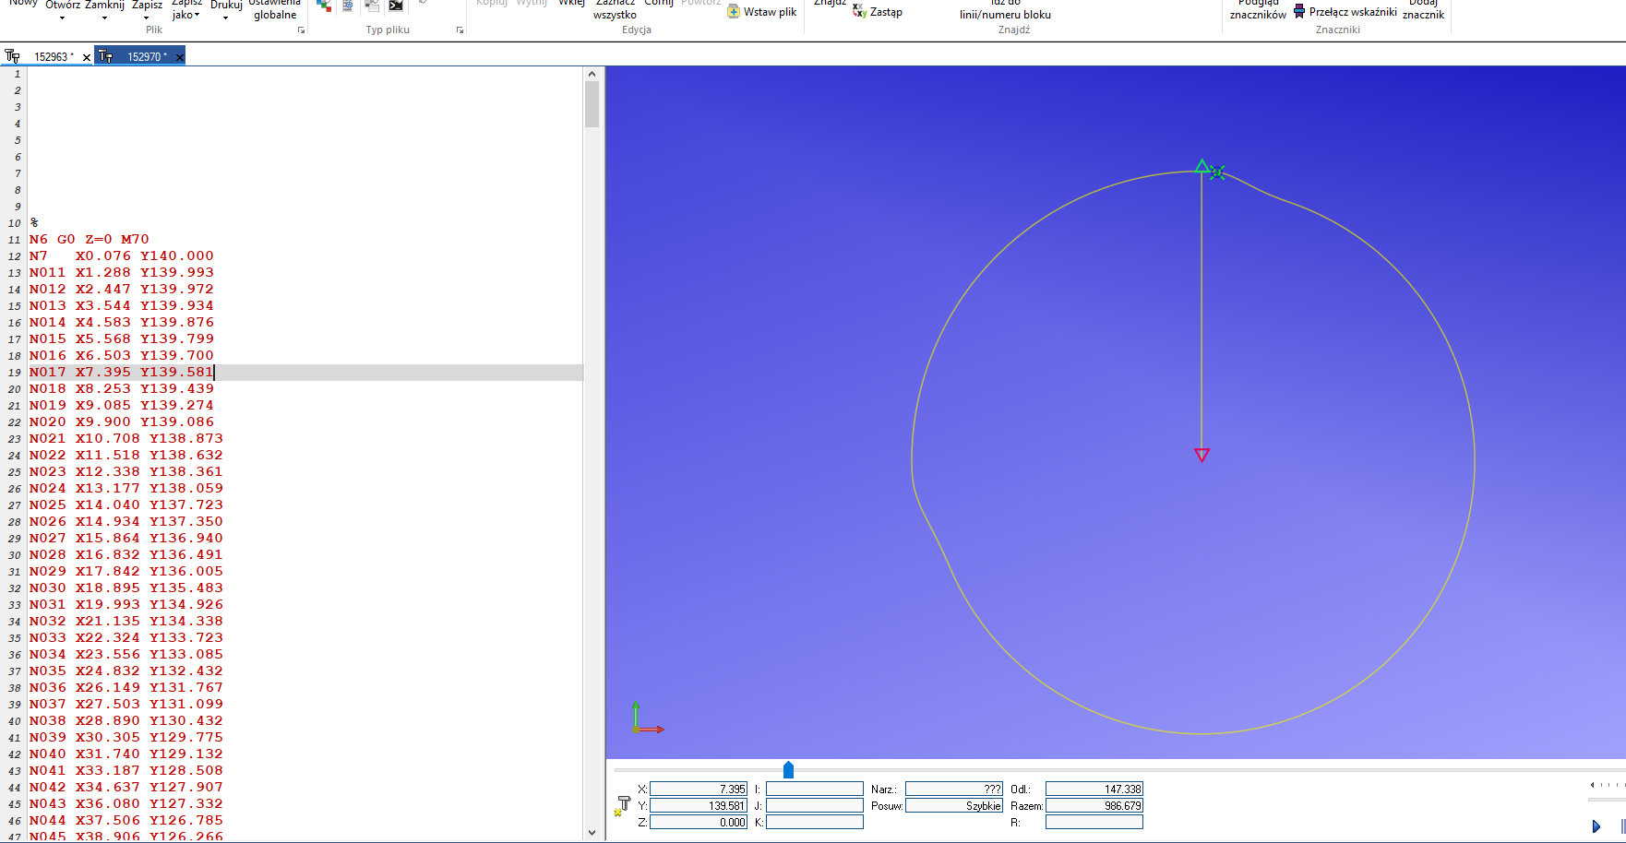The image size is (1626, 843).
Task: Switch to the 152963 document tab
Action: click(x=54, y=57)
